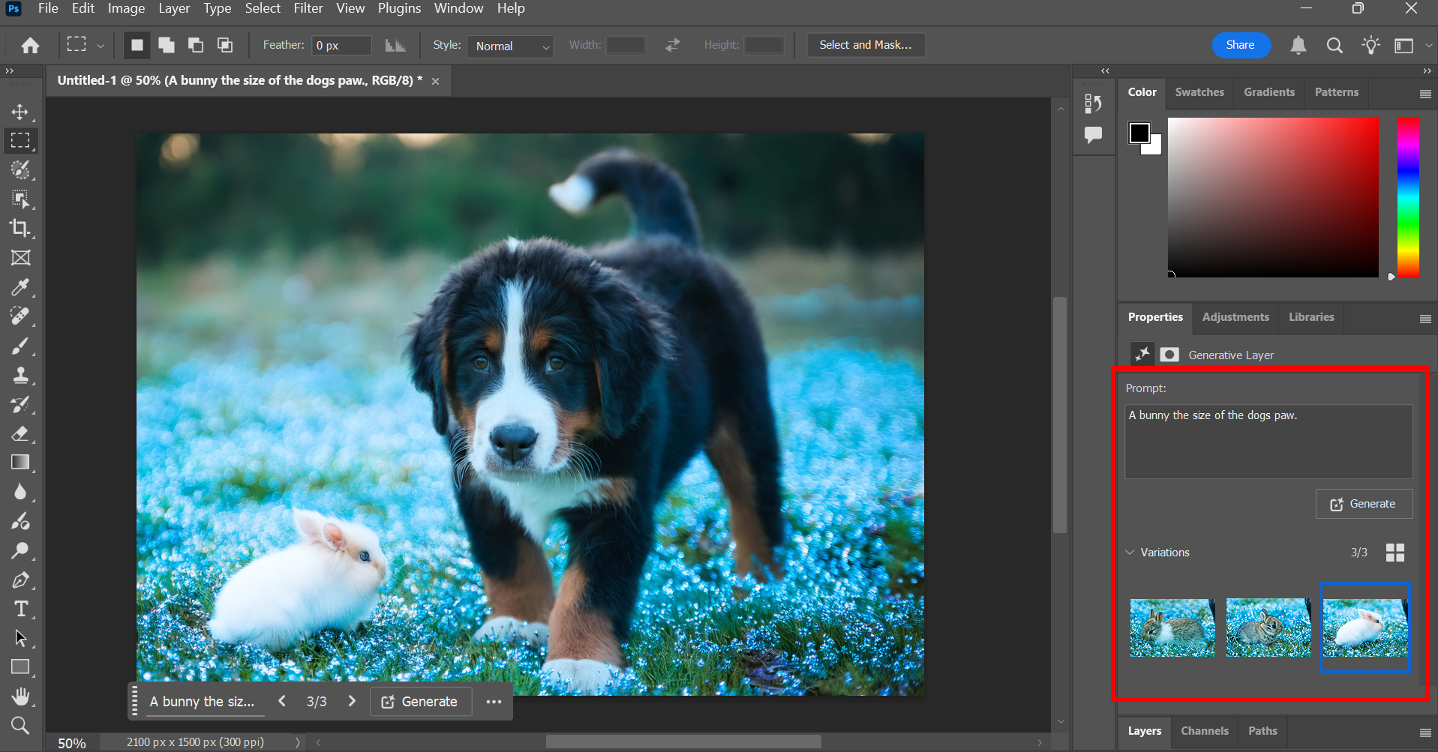The width and height of the screenshot is (1438, 752).
Task: Open the Search icon in options bar
Action: pos(1334,45)
